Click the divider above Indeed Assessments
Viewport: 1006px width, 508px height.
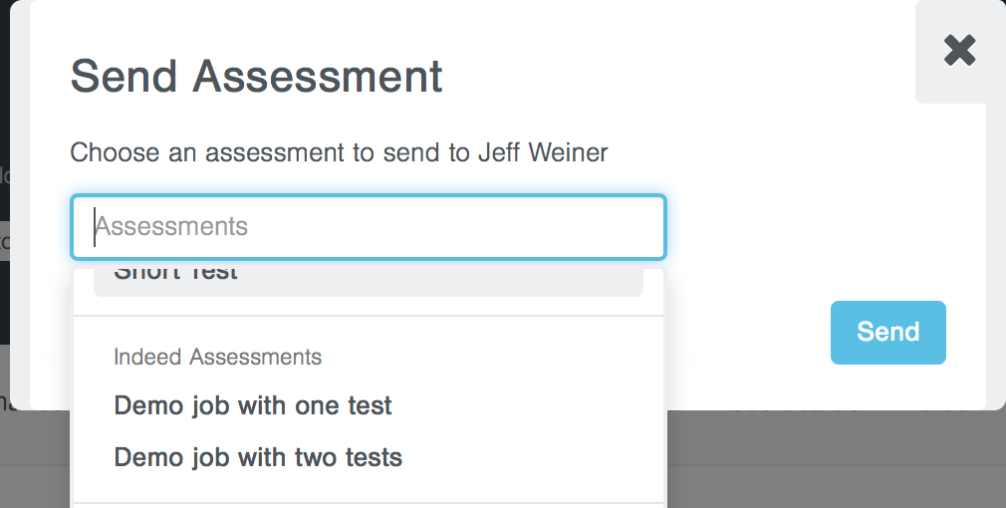pyautogui.click(x=369, y=316)
